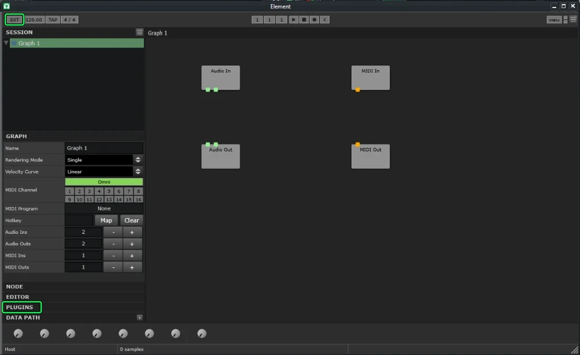Click the record transport button
This screenshot has width=580, height=355.
pos(314,20)
